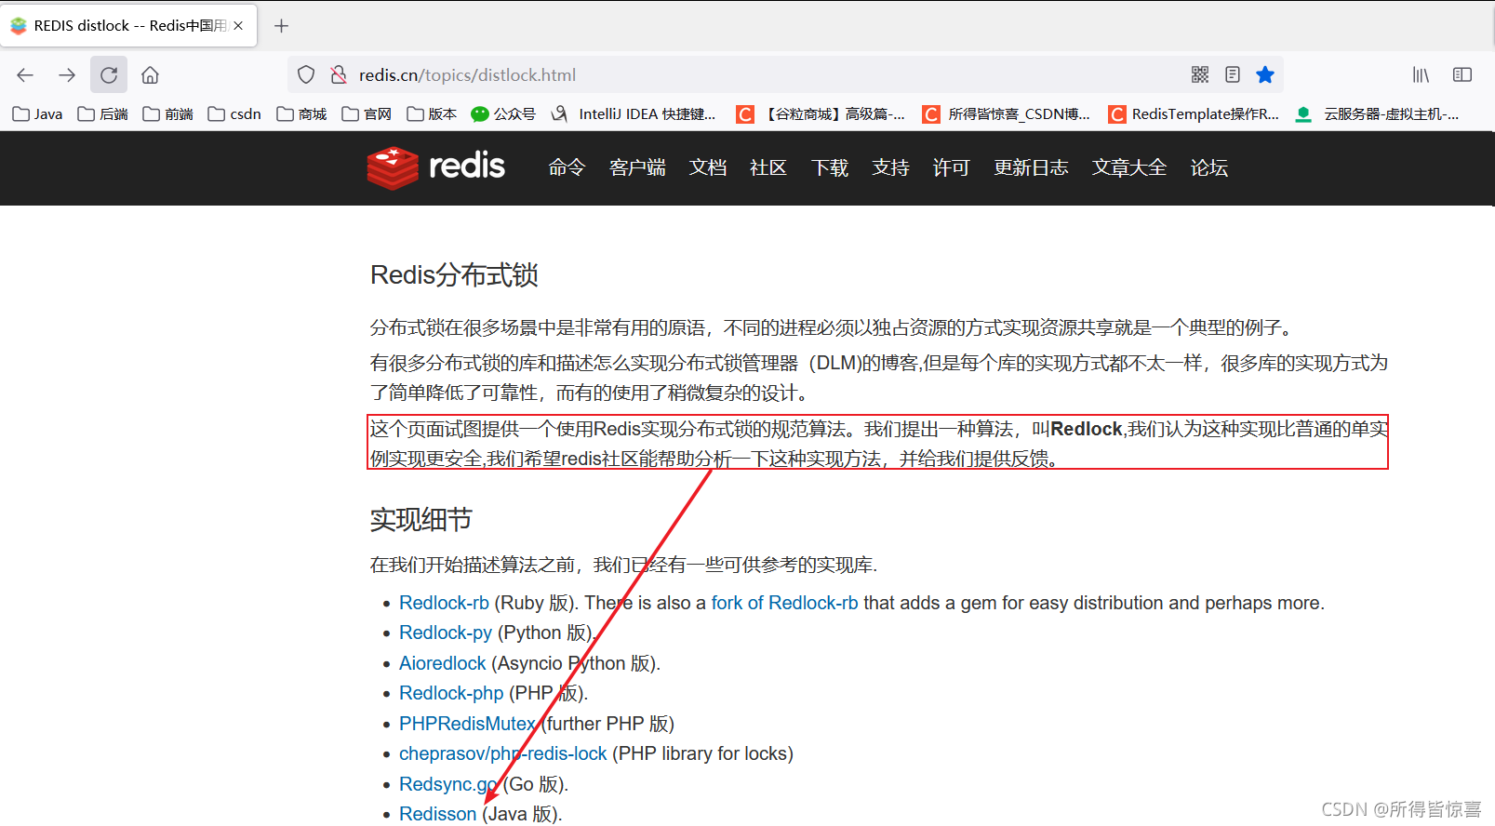Open the 后端 bookmarks folder

pos(102,114)
